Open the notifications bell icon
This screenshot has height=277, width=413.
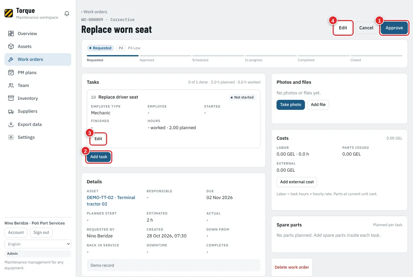[67, 14]
